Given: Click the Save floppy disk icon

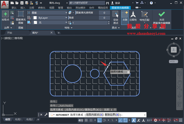Looking at the screenshot, I should 22,3.
